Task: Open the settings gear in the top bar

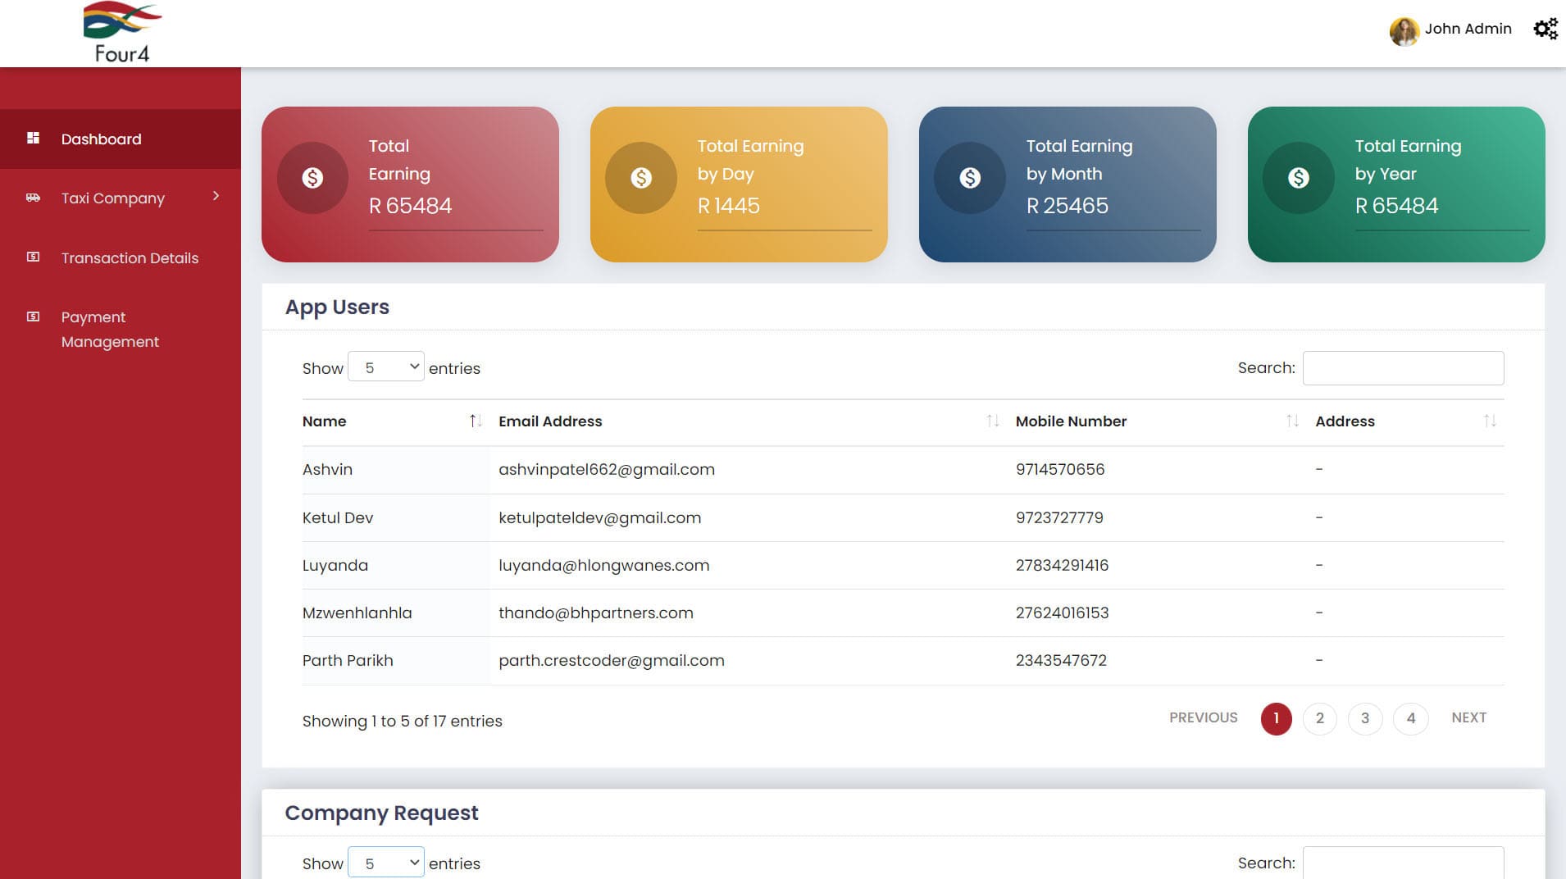Action: coord(1545,28)
